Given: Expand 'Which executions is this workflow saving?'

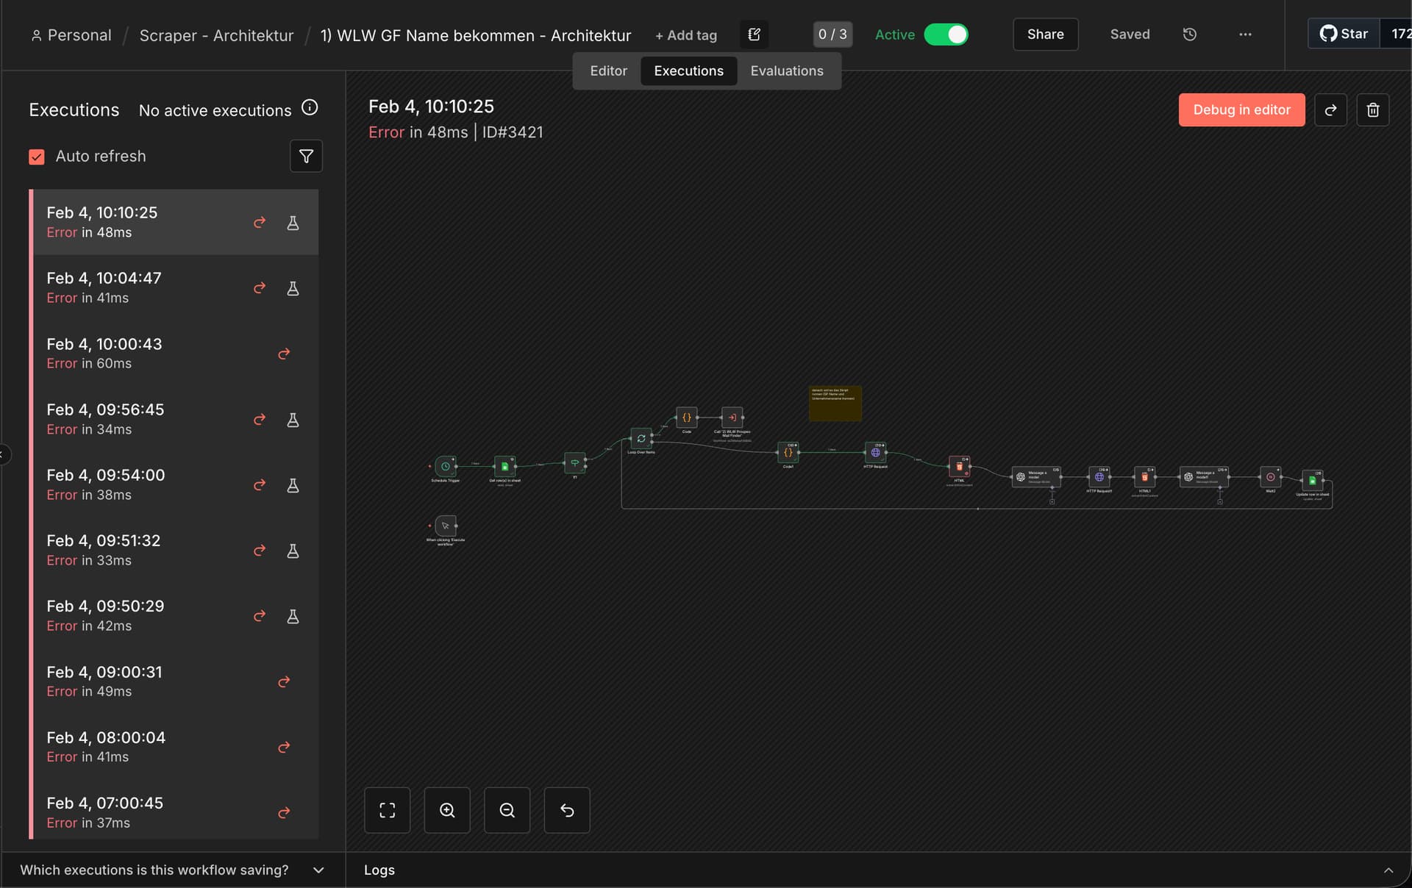Looking at the screenshot, I should click(318, 870).
